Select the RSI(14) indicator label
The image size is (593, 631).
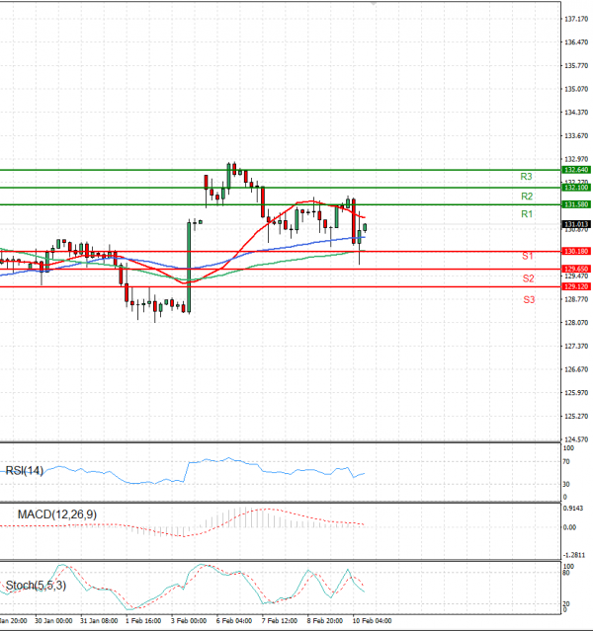(x=24, y=470)
